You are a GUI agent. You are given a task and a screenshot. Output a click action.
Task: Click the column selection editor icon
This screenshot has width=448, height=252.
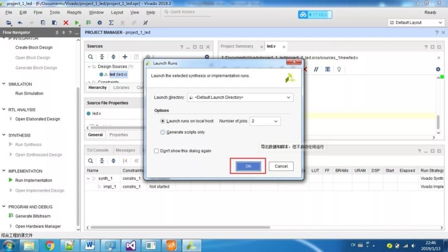pos(327,69)
